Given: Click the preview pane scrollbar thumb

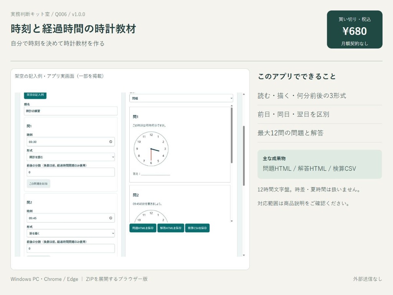Looking at the screenshot, I should pyautogui.click(x=231, y=136).
